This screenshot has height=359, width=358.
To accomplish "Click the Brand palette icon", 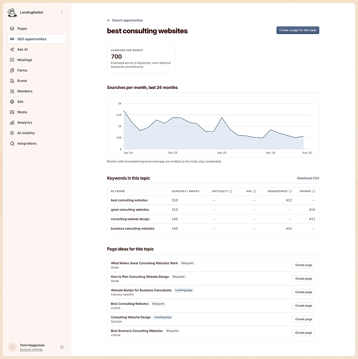I will pos(12,81).
